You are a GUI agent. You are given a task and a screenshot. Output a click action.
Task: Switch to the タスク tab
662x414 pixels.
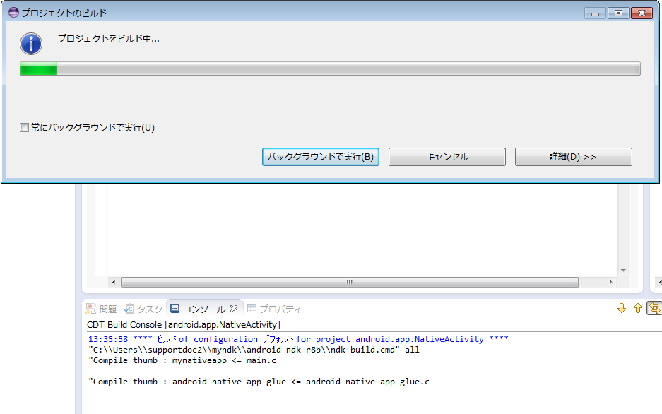(143, 309)
